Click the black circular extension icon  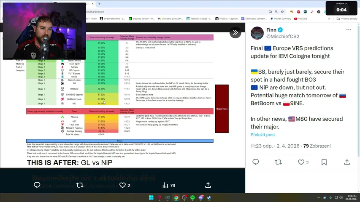pyautogui.click(x=319, y=12)
